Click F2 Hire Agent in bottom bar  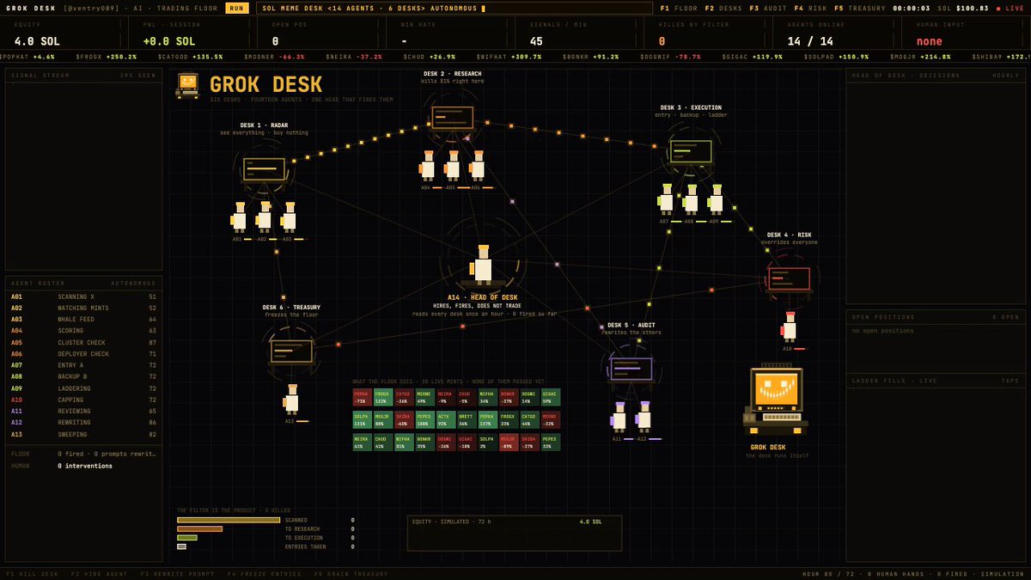(99, 574)
